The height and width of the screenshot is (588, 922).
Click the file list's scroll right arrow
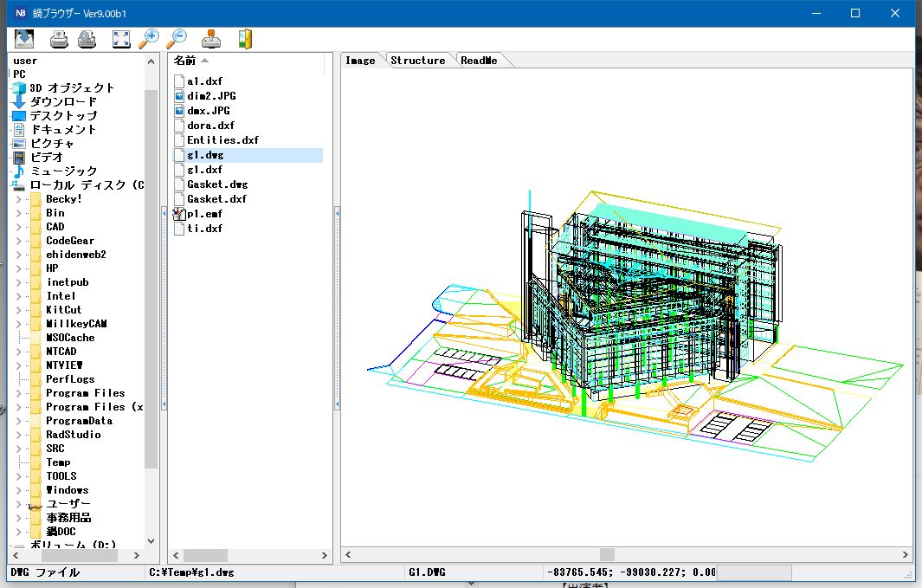click(324, 555)
